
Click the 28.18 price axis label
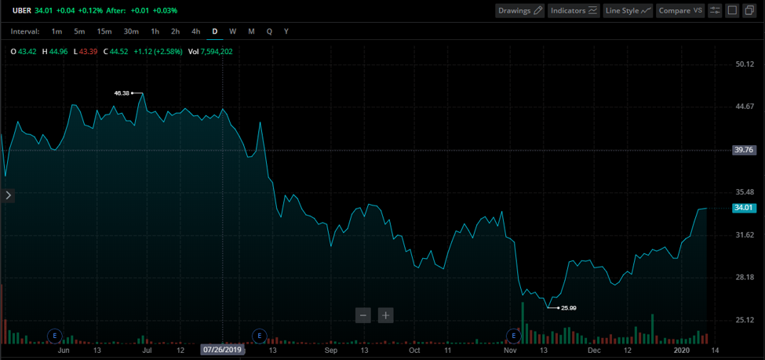(745, 278)
